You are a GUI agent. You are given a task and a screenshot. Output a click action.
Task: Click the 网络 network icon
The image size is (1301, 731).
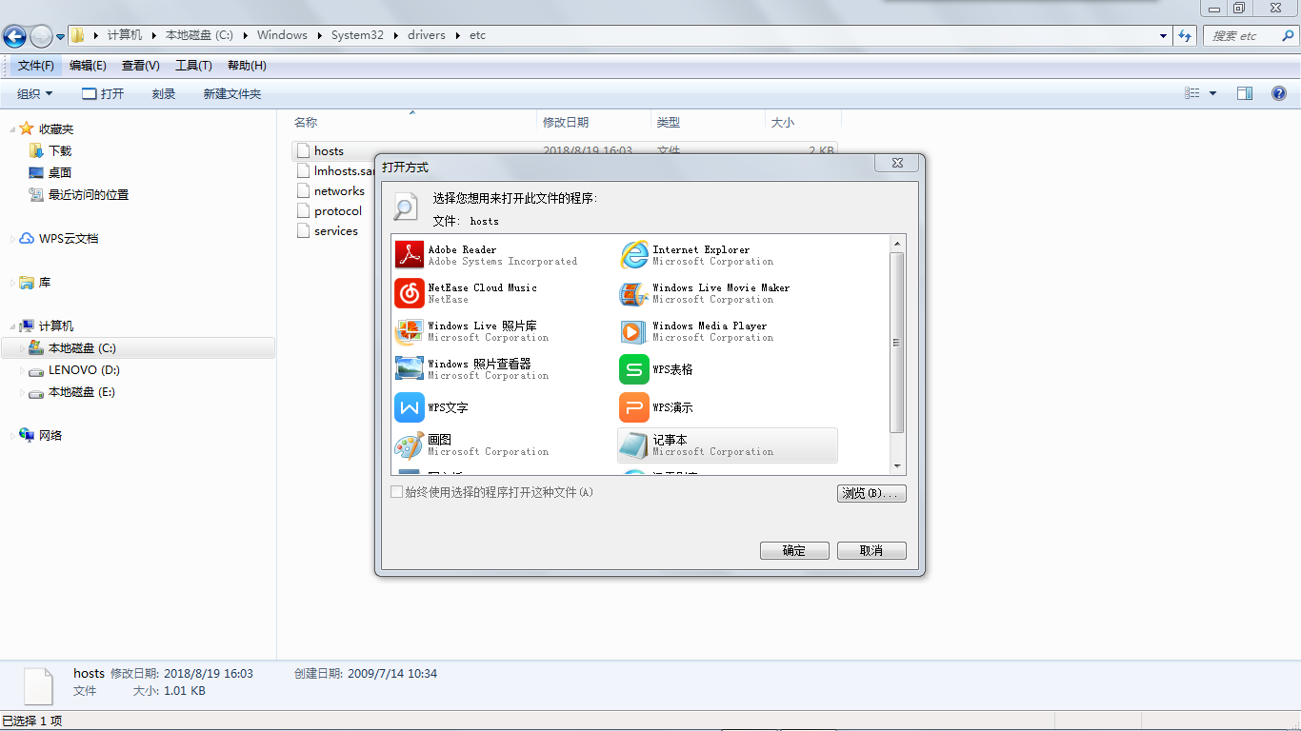pos(27,435)
